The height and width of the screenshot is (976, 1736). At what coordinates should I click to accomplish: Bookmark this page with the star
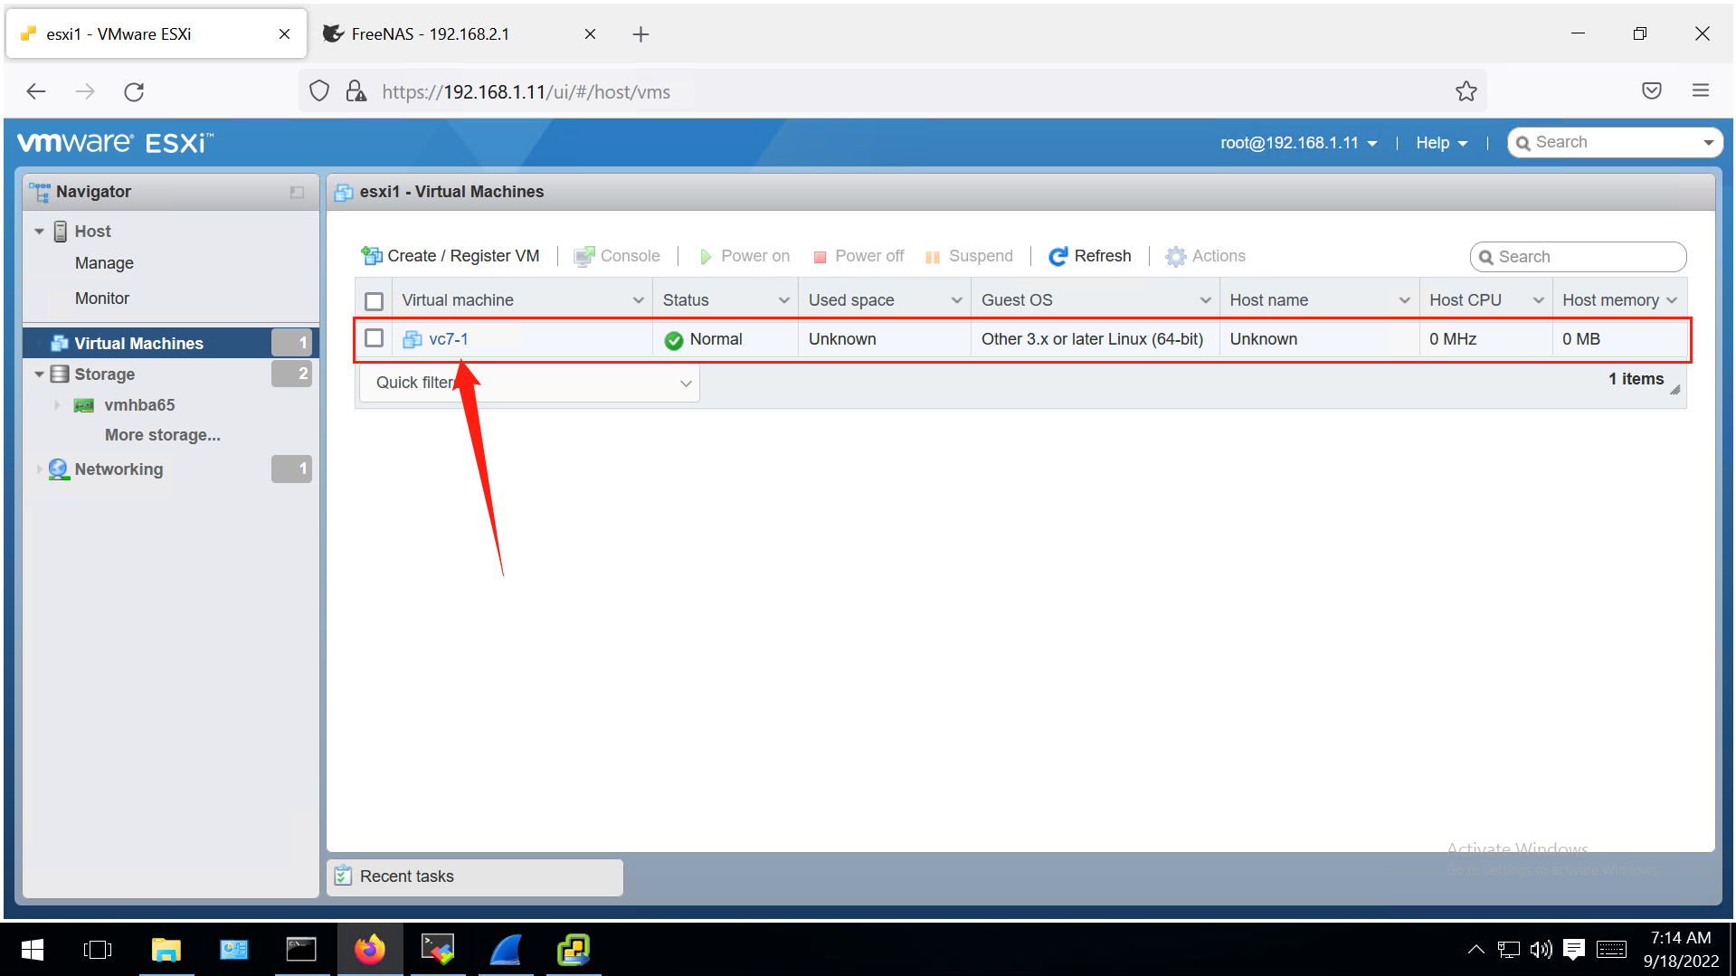click(x=1466, y=91)
